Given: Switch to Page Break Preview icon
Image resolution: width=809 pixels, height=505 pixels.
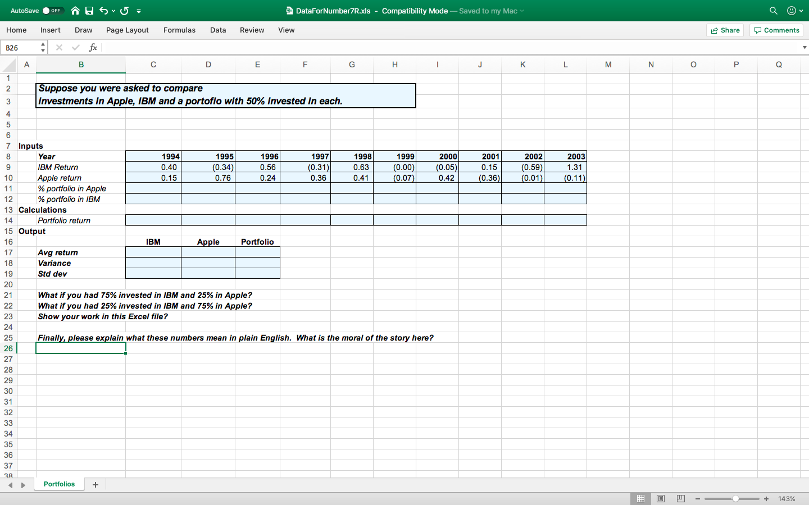Looking at the screenshot, I should click(681, 498).
